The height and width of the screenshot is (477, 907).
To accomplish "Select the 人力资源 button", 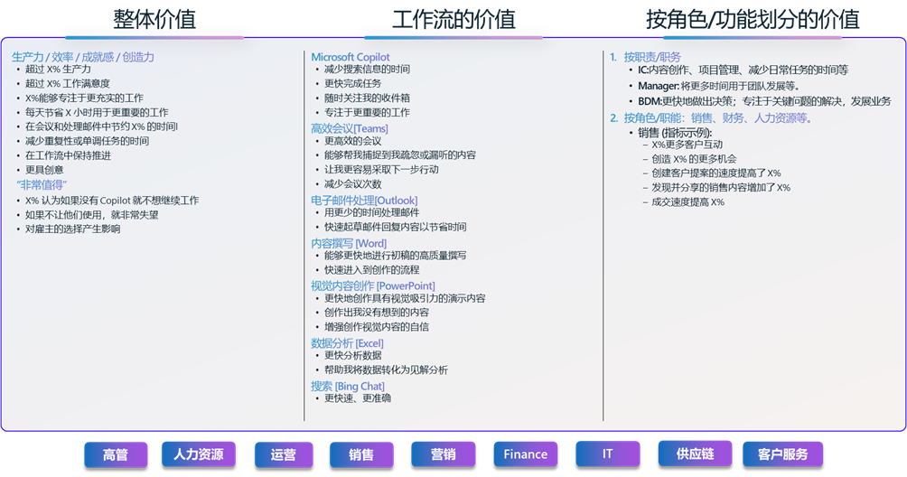I will pyautogui.click(x=199, y=454).
